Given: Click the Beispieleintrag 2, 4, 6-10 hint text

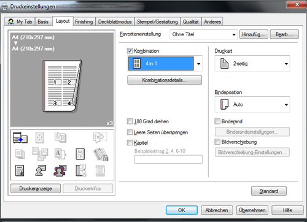Looking at the screenshot, I should click(x=160, y=151).
